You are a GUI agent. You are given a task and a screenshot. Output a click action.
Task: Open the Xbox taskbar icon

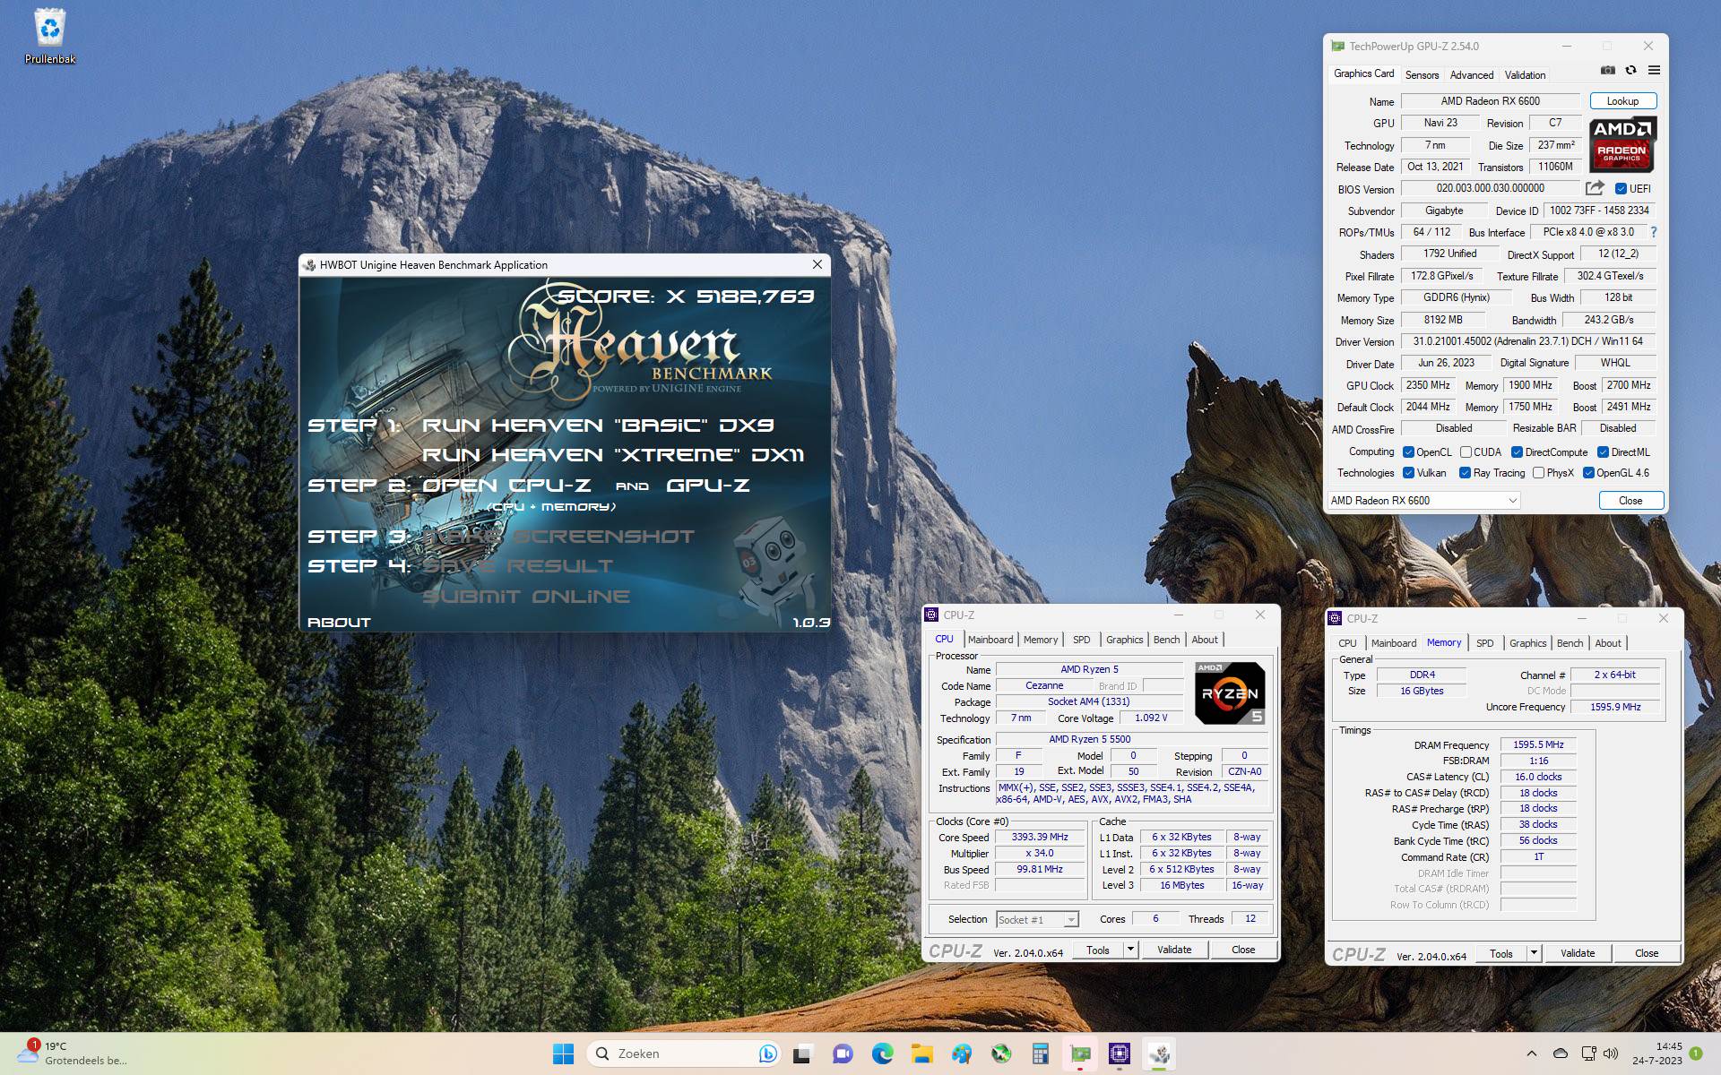pyautogui.click(x=1001, y=1053)
